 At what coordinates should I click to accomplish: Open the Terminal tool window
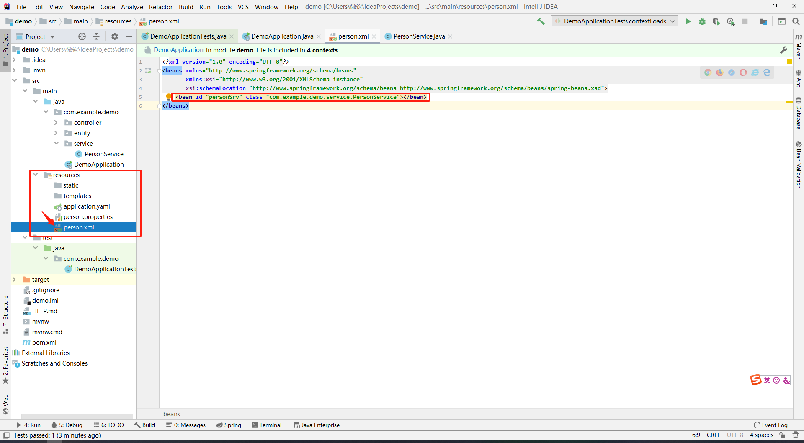tap(267, 425)
